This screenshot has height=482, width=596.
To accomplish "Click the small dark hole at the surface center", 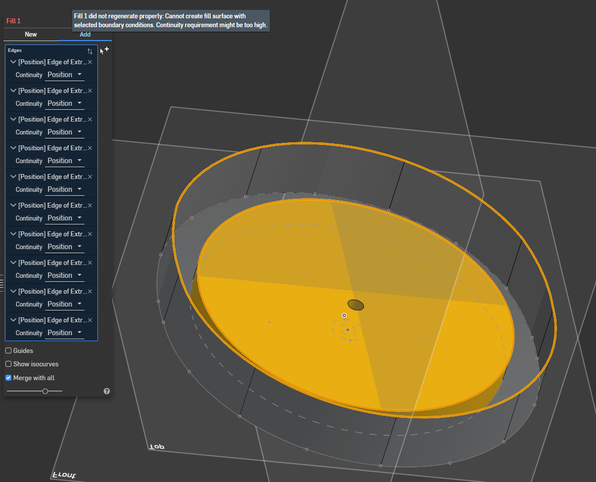I will (x=355, y=305).
